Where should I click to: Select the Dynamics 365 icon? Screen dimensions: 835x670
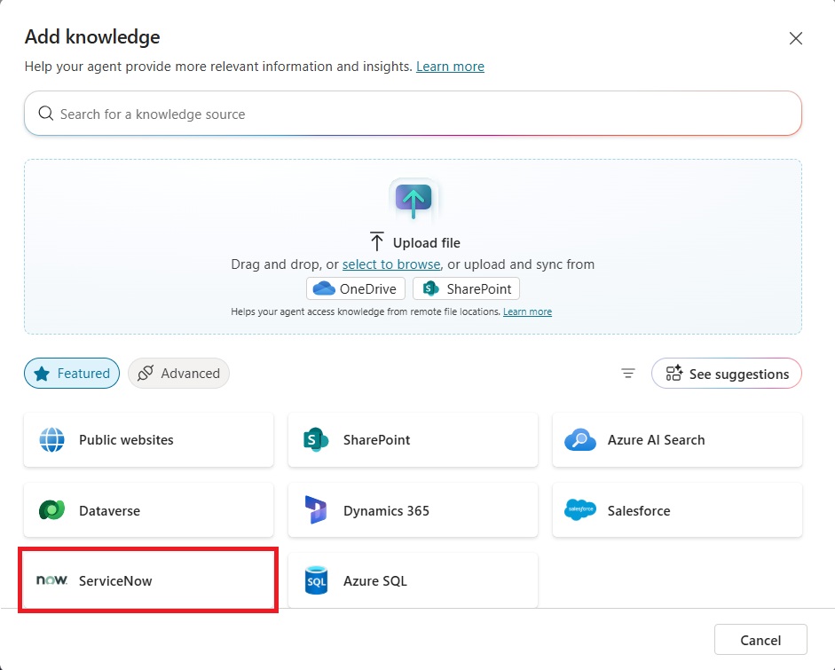click(x=316, y=510)
